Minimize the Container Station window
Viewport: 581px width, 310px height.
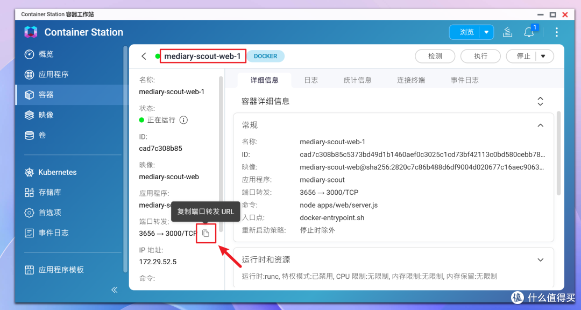541,15
